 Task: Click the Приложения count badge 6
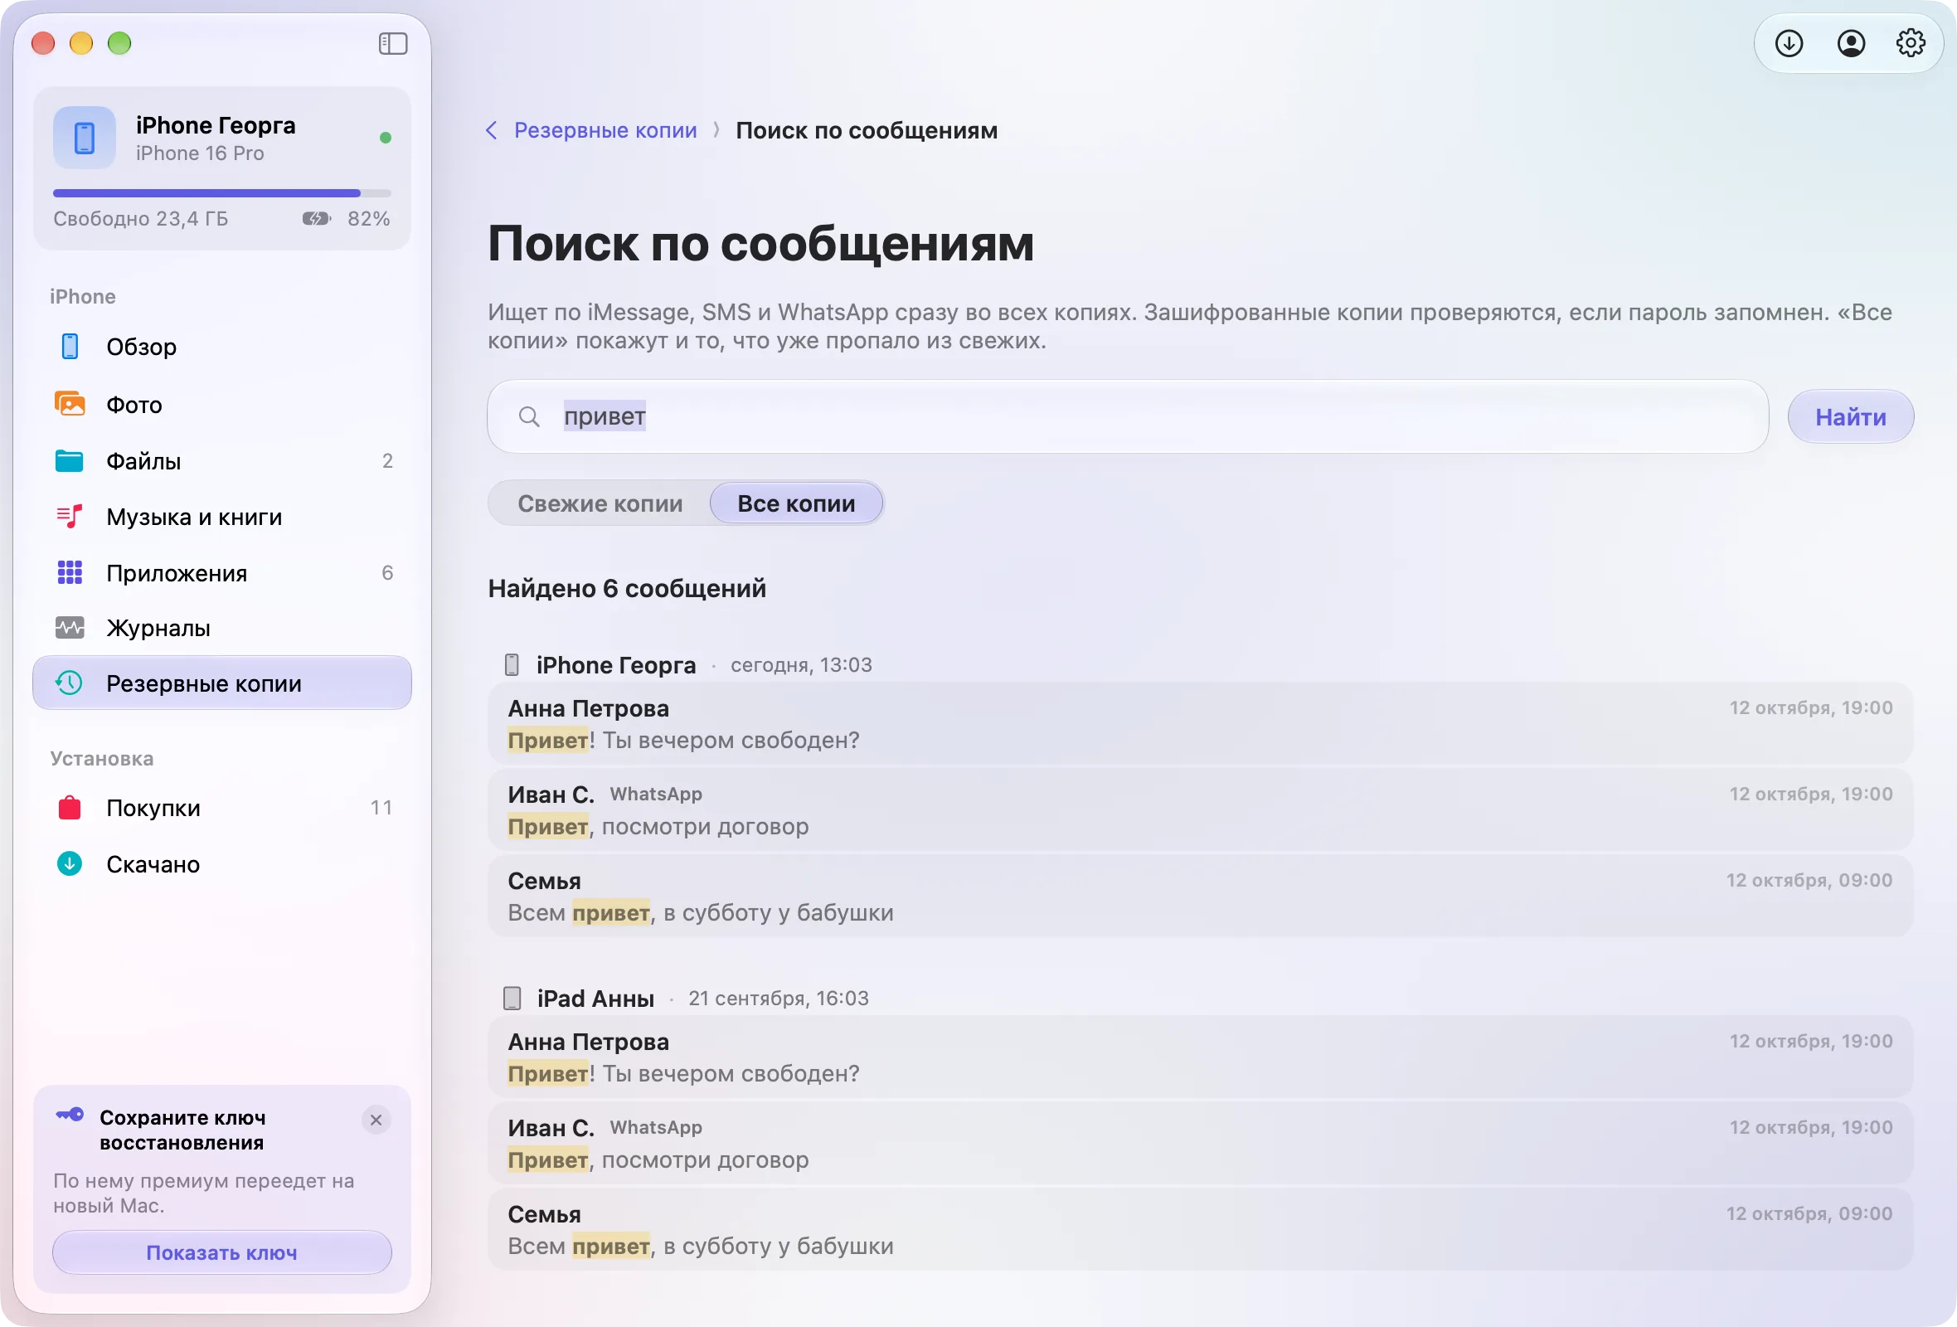[387, 572]
